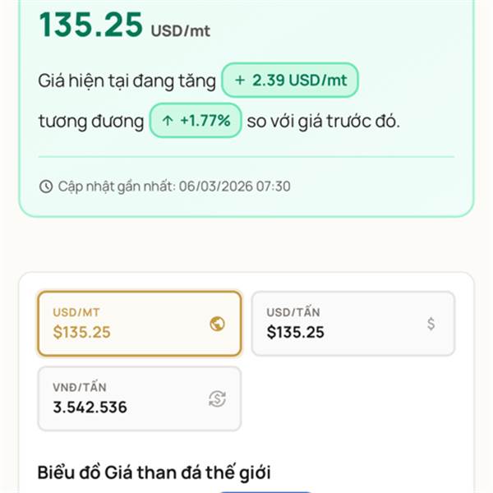Click the 2.39 USD/mt increase amount text
Image resolution: width=493 pixels, height=493 pixels.
299,81
